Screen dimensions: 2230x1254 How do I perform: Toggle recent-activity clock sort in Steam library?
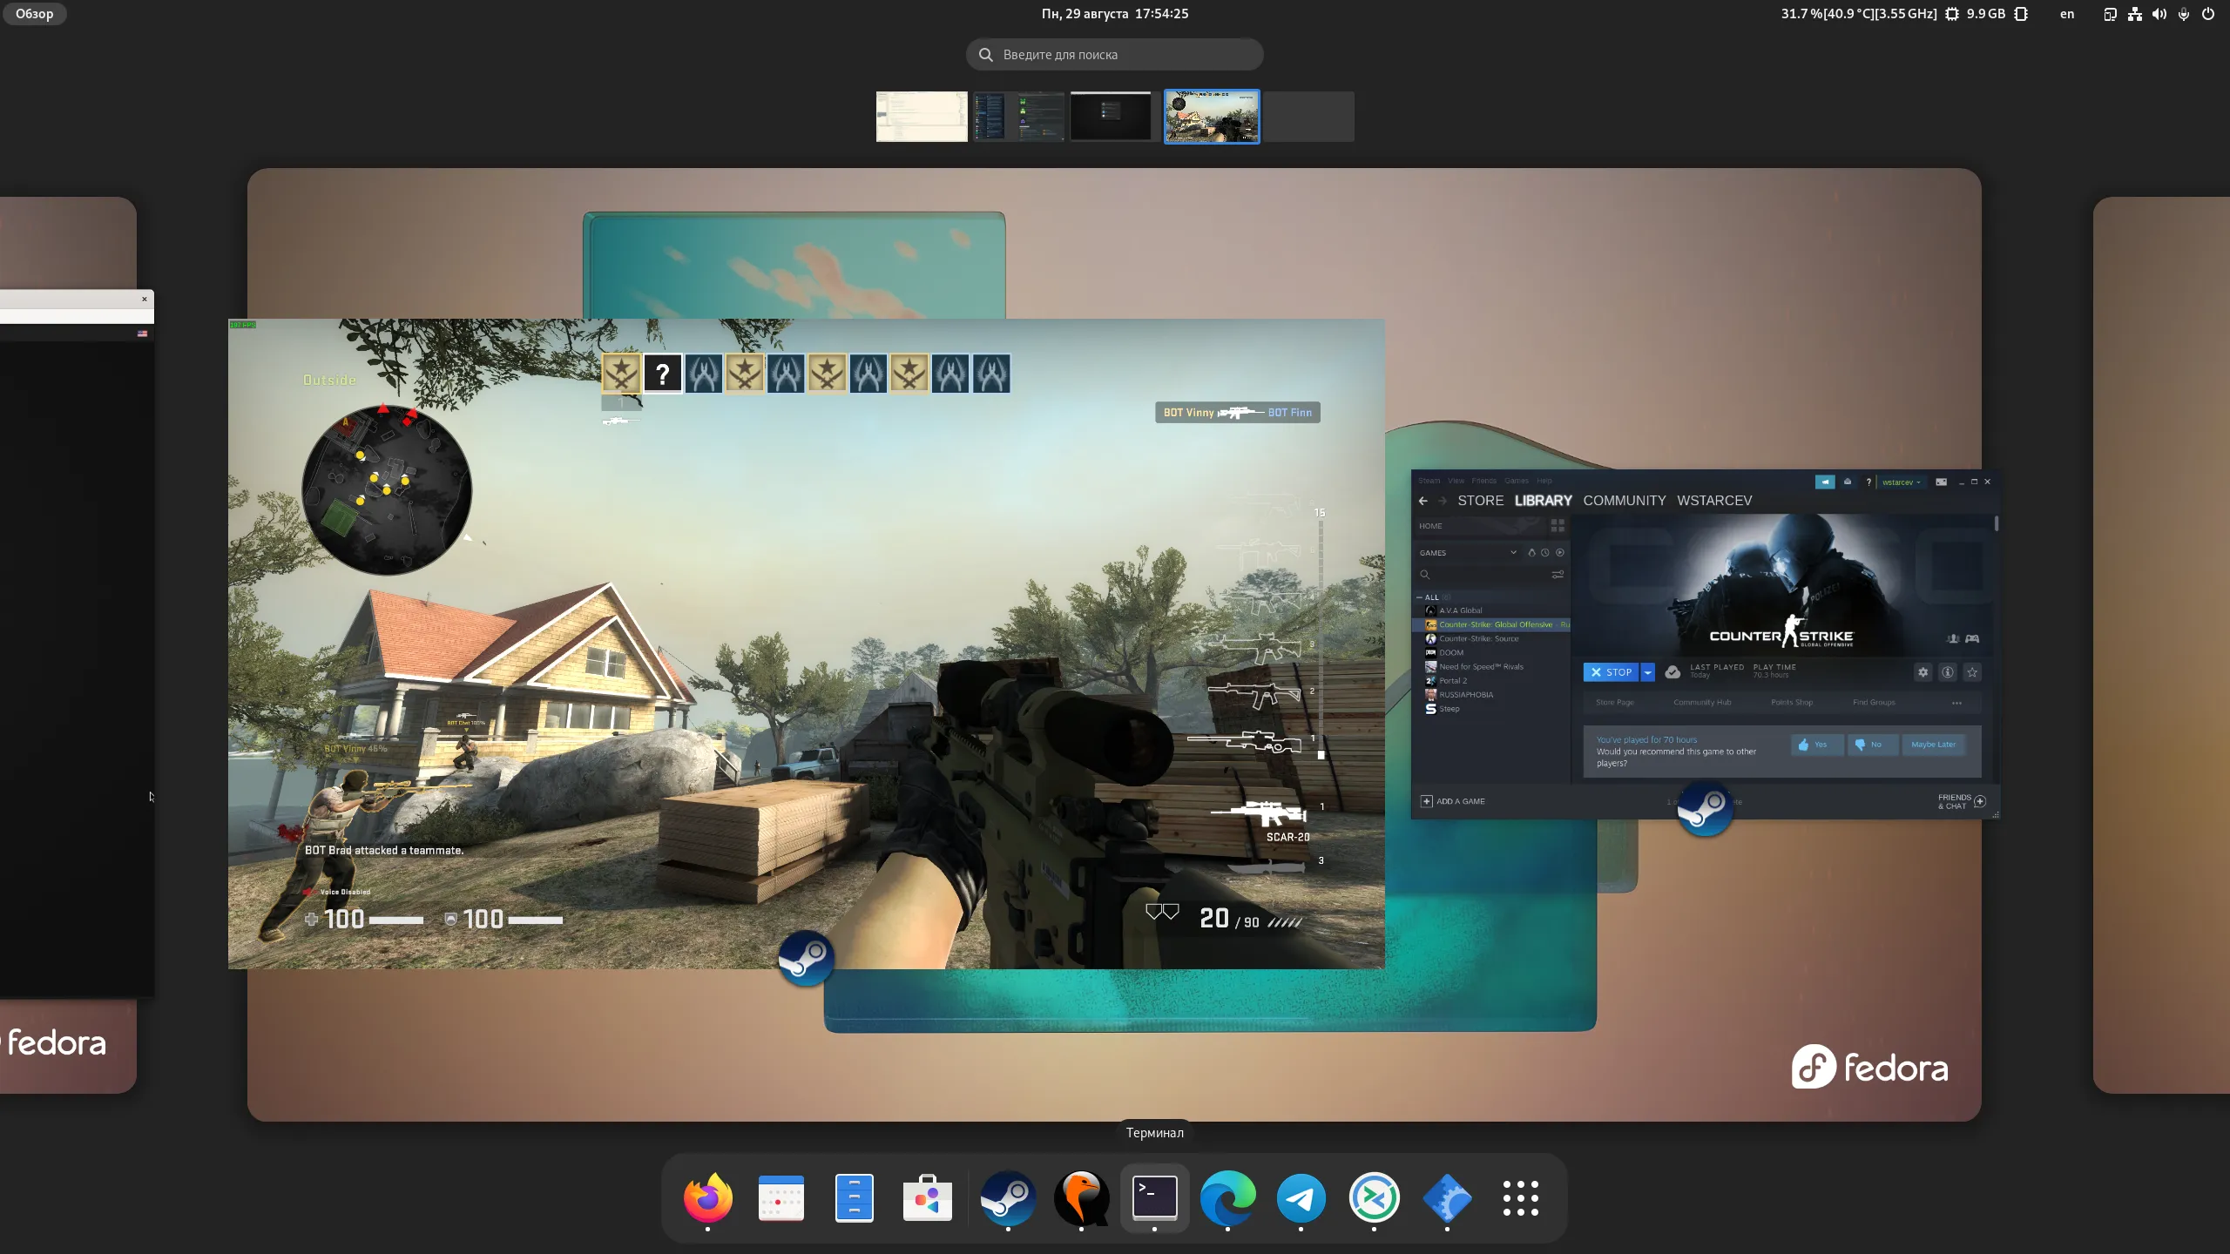tap(1545, 553)
